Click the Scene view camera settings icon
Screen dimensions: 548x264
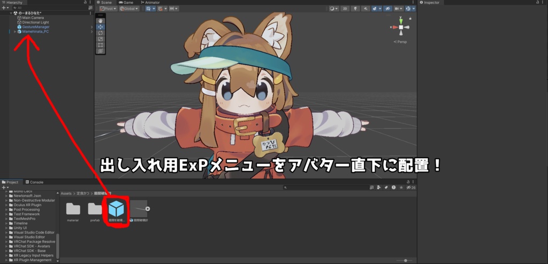click(398, 9)
